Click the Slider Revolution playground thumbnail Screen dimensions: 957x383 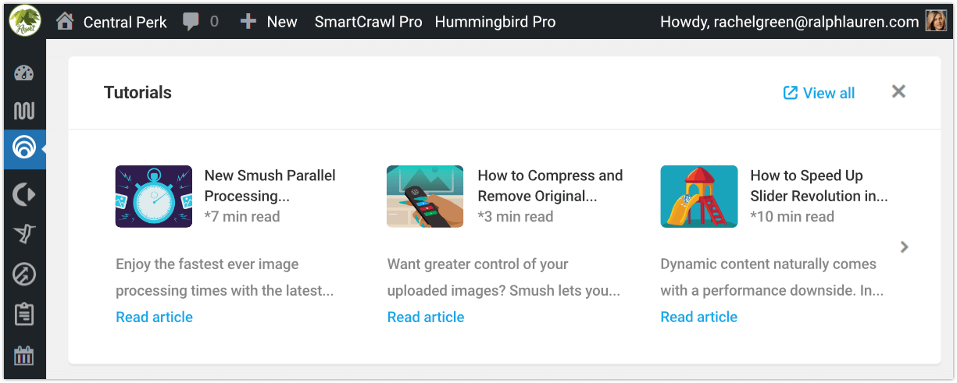(698, 197)
